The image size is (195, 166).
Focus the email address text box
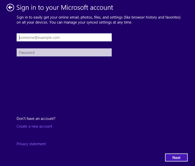(x=64, y=37)
